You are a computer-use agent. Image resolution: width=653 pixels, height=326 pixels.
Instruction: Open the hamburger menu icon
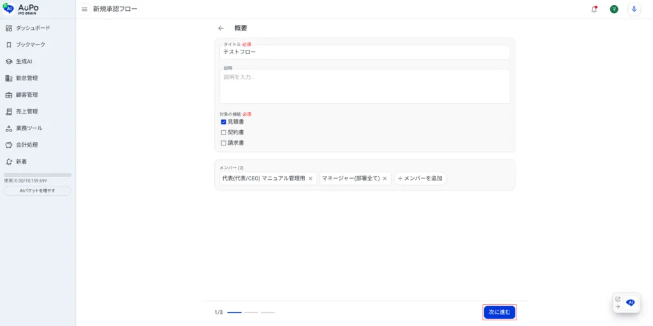click(x=85, y=9)
